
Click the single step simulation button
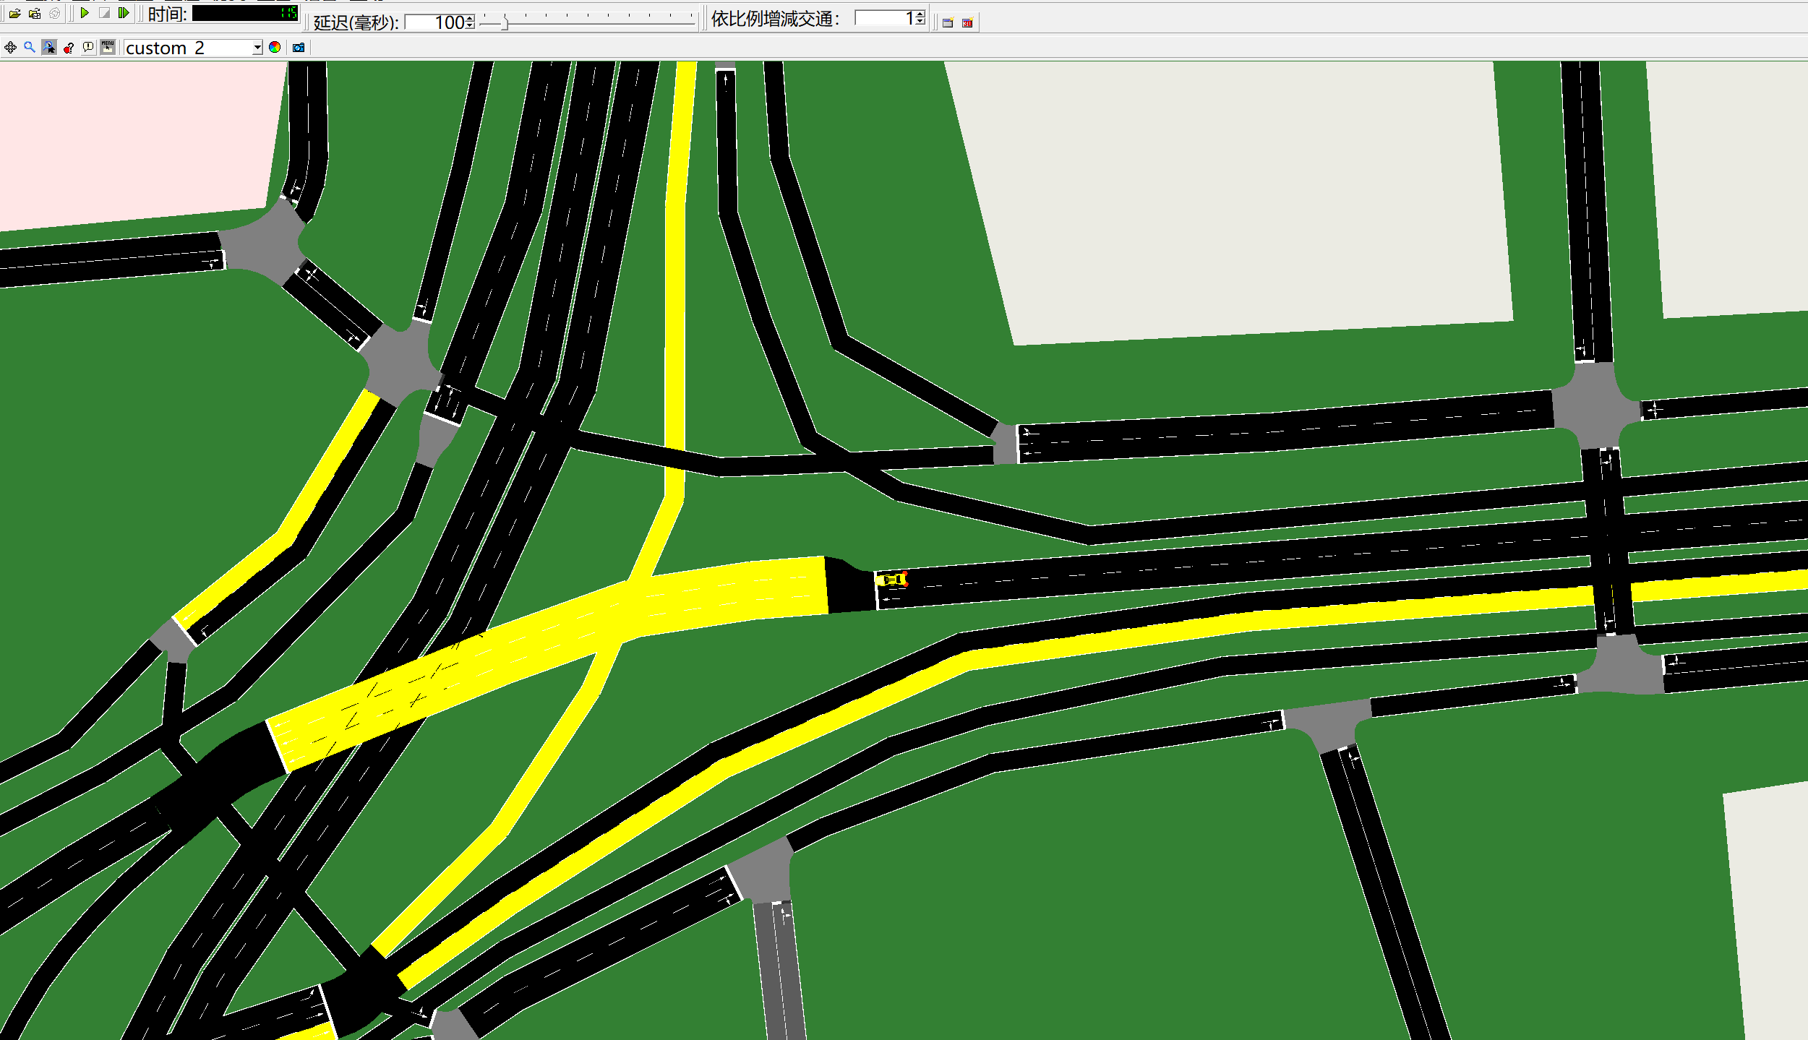point(124,13)
